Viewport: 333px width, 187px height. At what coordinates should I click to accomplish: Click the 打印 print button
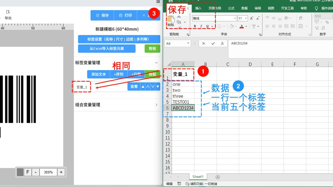(x=125, y=15)
